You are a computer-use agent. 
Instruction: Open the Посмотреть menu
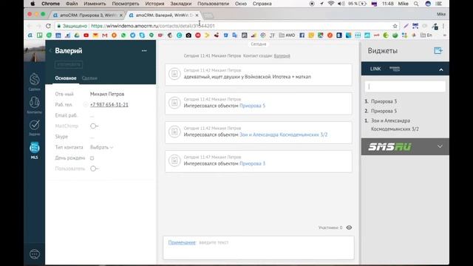pyautogui.click(x=126, y=4)
